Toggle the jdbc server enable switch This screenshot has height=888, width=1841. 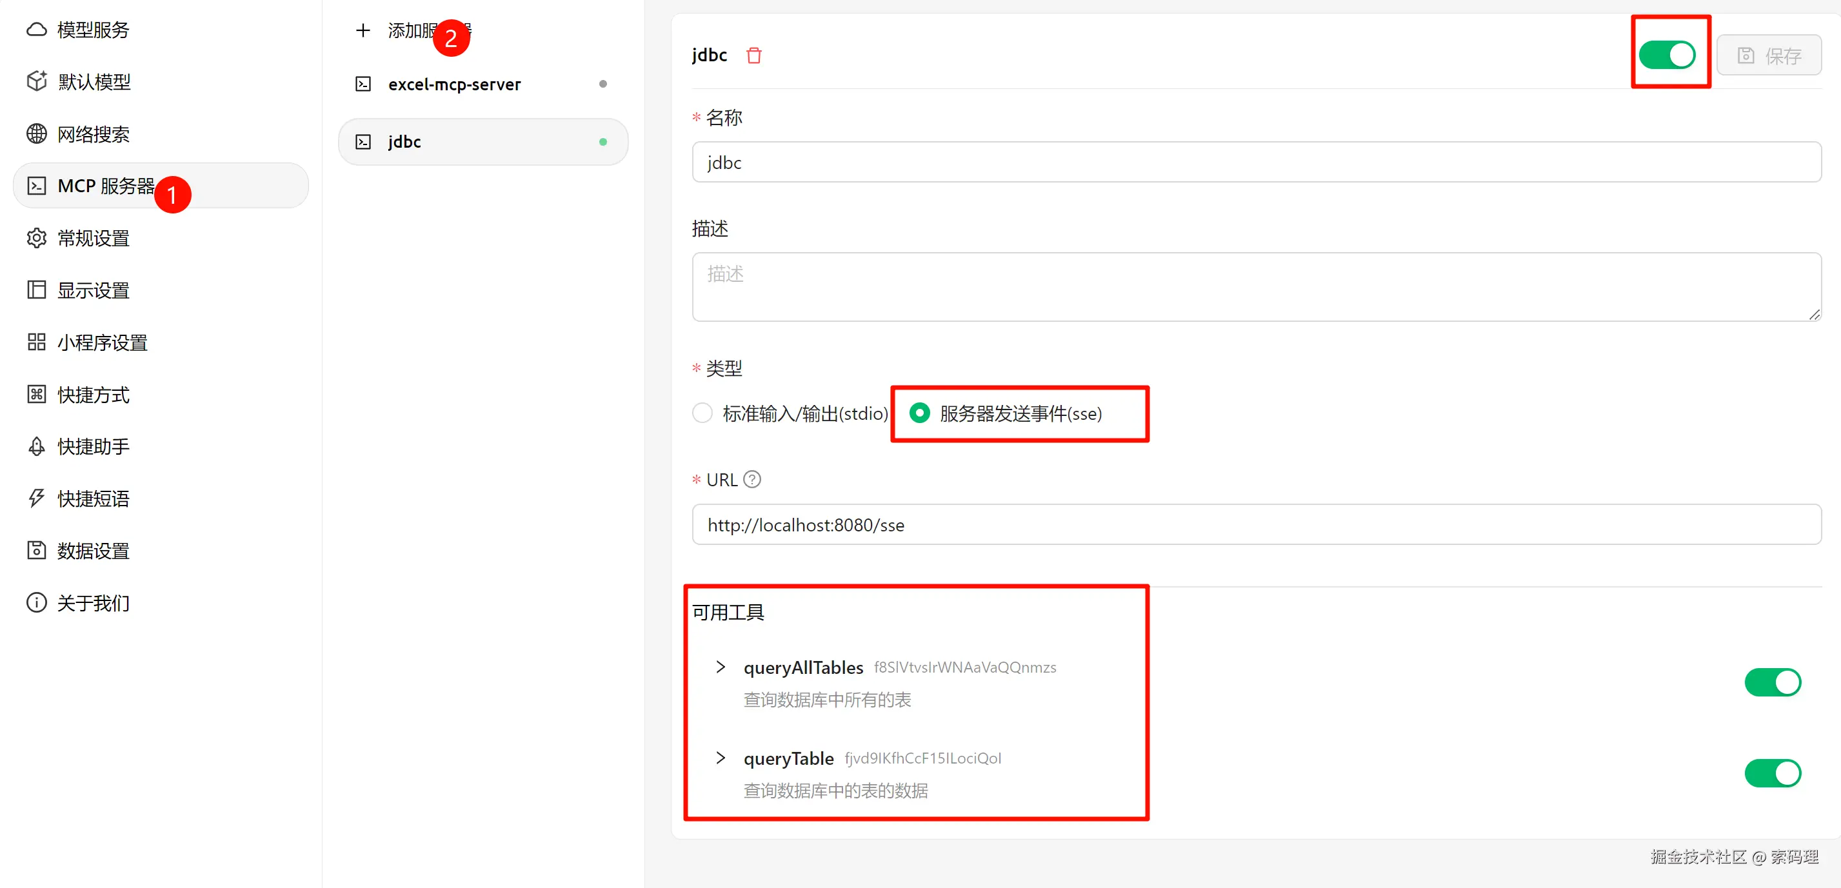coord(1666,55)
